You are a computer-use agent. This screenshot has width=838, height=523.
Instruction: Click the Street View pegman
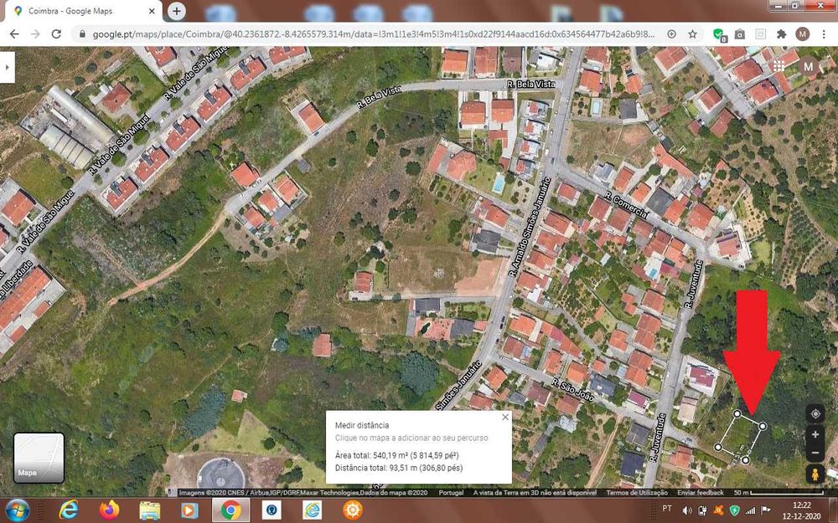tap(815, 474)
